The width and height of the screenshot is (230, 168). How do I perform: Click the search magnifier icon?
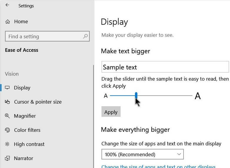coord(85,36)
